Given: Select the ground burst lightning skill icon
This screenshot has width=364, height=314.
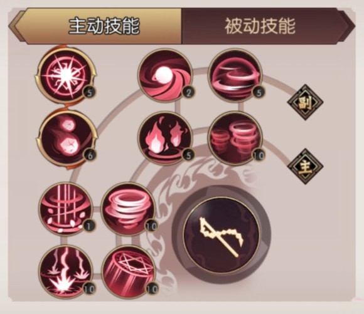Looking at the screenshot, I should click(66, 272).
